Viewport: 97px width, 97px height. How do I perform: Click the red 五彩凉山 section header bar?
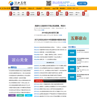(50, 81)
